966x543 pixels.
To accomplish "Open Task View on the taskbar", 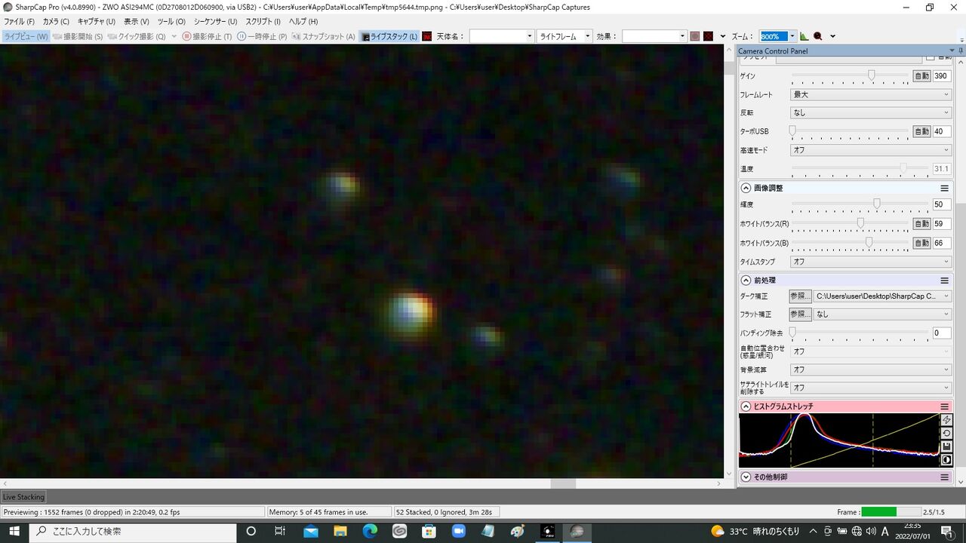I will [280, 532].
